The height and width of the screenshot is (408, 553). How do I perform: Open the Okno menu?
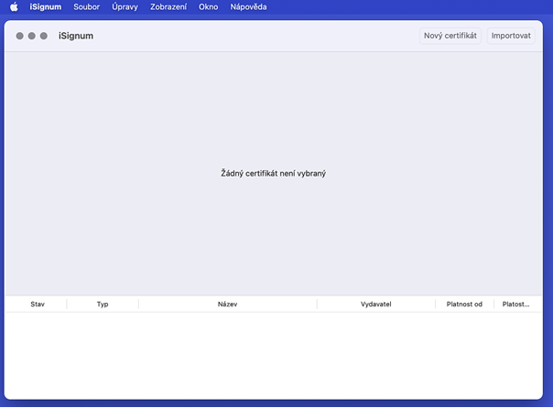(x=208, y=6)
